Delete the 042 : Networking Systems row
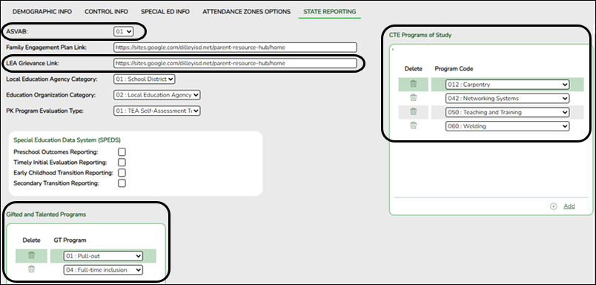Image resolution: width=596 pixels, height=285 pixels. (413, 98)
